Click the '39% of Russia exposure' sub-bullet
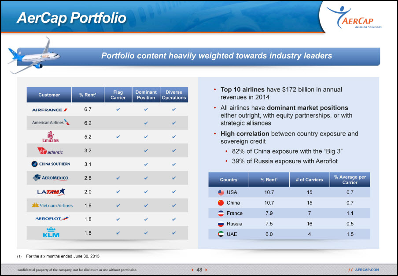Viewport: 398px width, 276px height. coord(285,161)
